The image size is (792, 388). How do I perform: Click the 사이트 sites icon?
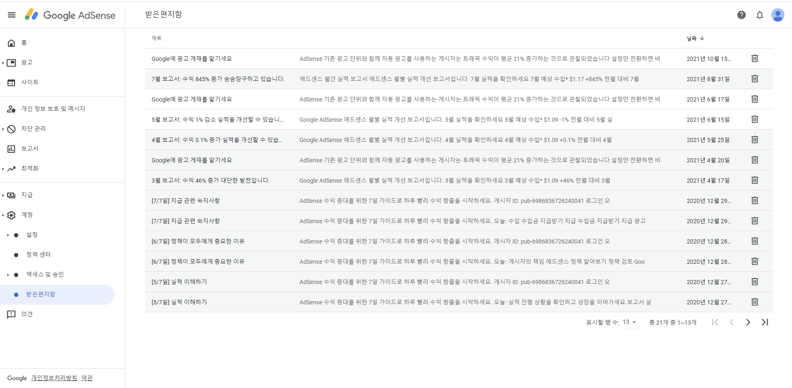point(12,82)
